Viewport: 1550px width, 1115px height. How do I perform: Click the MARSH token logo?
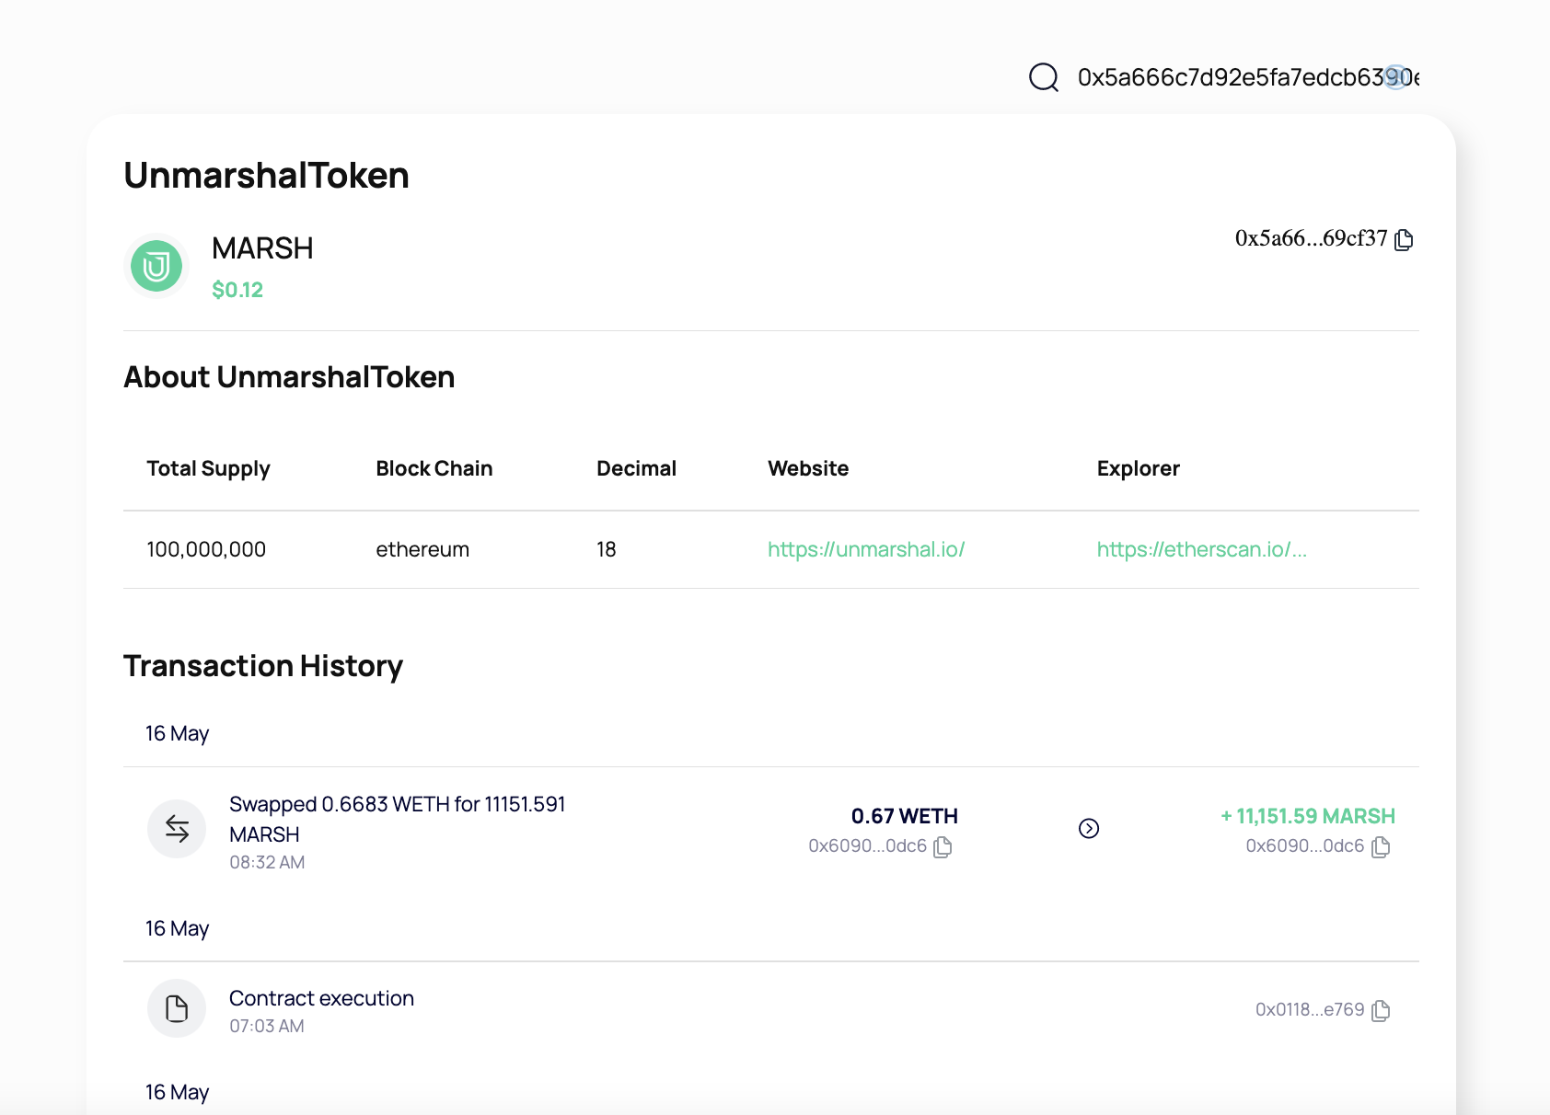pos(156,267)
